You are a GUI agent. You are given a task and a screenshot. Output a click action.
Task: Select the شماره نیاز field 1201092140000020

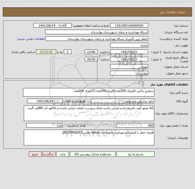click(x=129, y=25)
